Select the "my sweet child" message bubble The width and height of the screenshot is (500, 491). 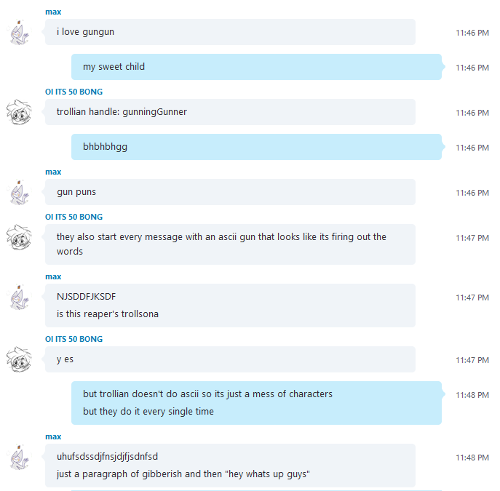tap(256, 67)
